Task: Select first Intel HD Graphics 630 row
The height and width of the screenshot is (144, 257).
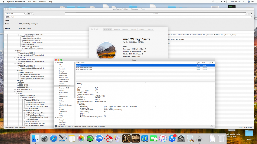Action: 145,68
